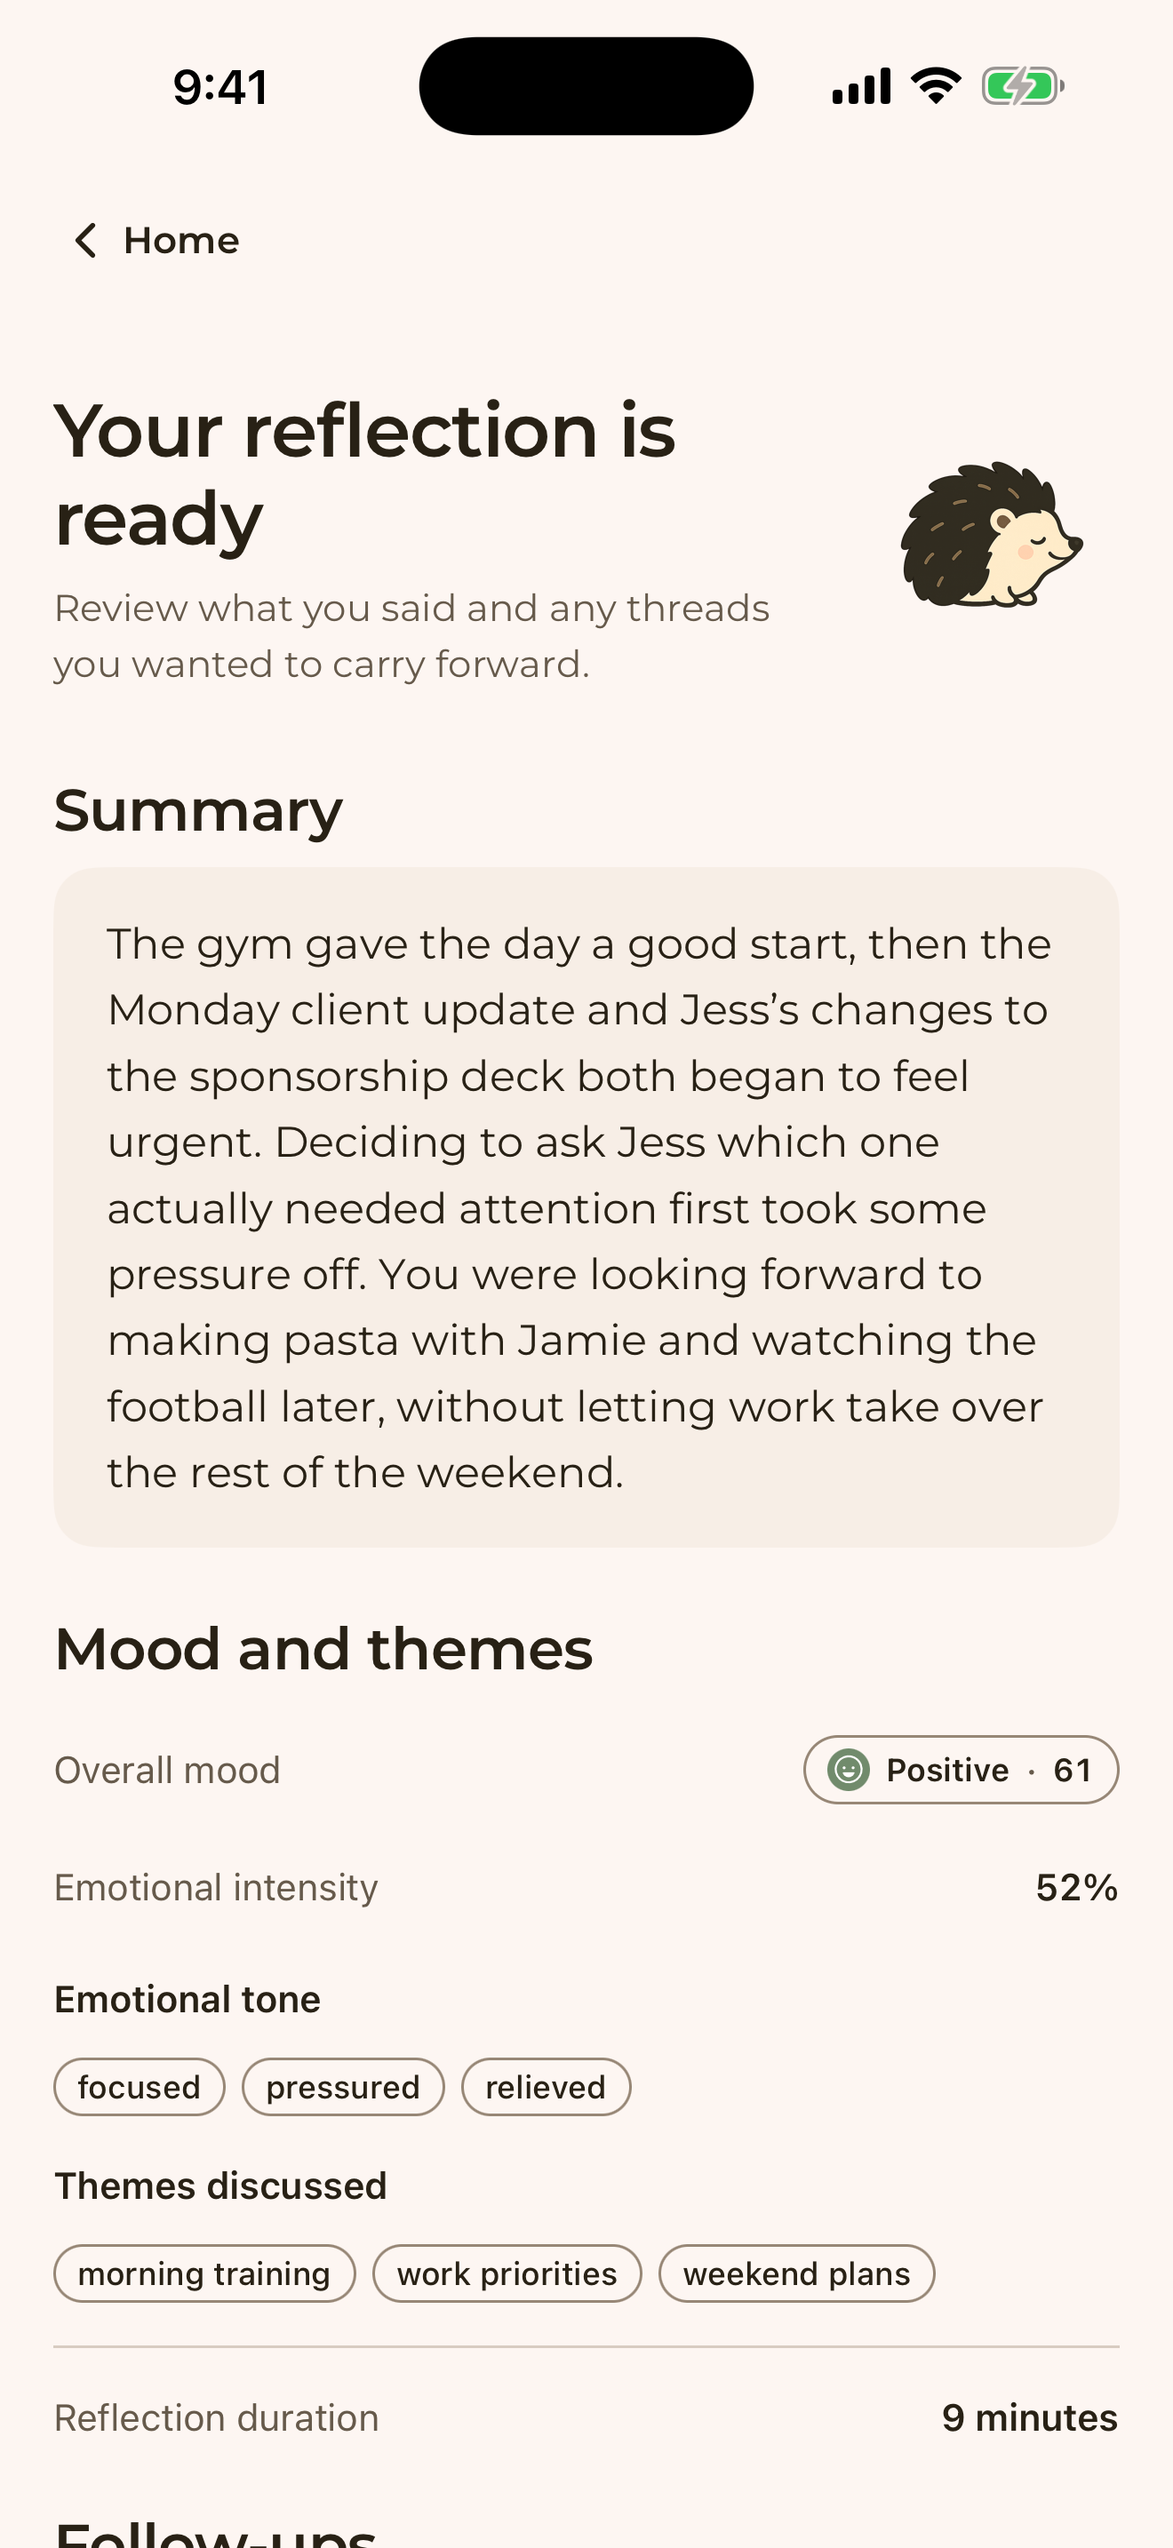Check the battery charging icon
Viewport: 1173px width, 2548px height.
point(1023,86)
